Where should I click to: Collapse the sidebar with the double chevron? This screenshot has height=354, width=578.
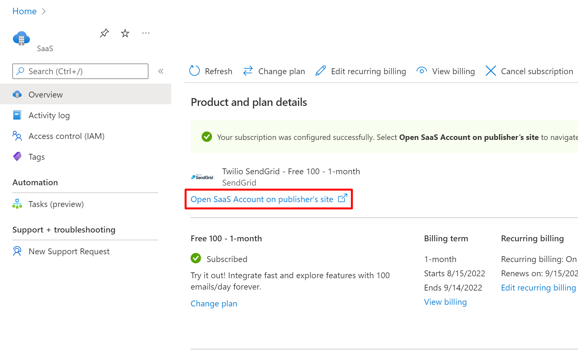click(161, 71)
